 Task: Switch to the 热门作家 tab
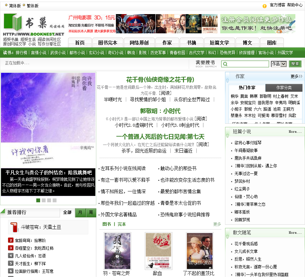pyautogui.click(x=247, y=88)
